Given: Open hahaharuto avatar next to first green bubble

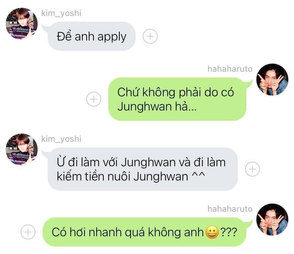Looking at the screenshot, I should [x=272, y=79].
